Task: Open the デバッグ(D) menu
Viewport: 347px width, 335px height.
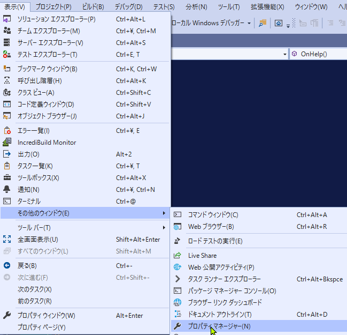Action: click(128, 7)
